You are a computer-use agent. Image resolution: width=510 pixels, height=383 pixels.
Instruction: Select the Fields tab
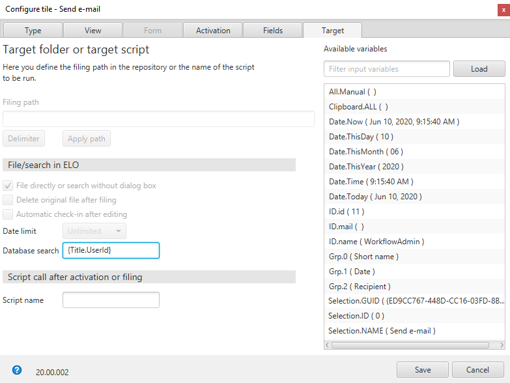(x=273, y=31)
